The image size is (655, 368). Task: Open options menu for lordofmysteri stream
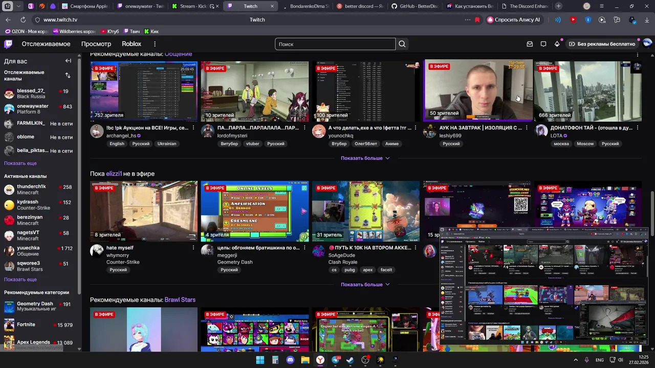(304, 128)
